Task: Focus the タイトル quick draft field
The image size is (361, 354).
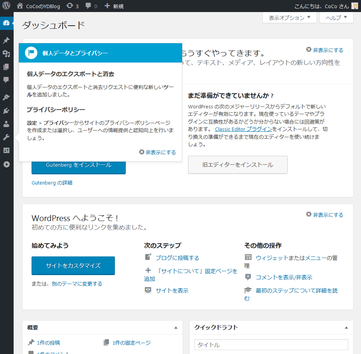Action: pos(271,345)
